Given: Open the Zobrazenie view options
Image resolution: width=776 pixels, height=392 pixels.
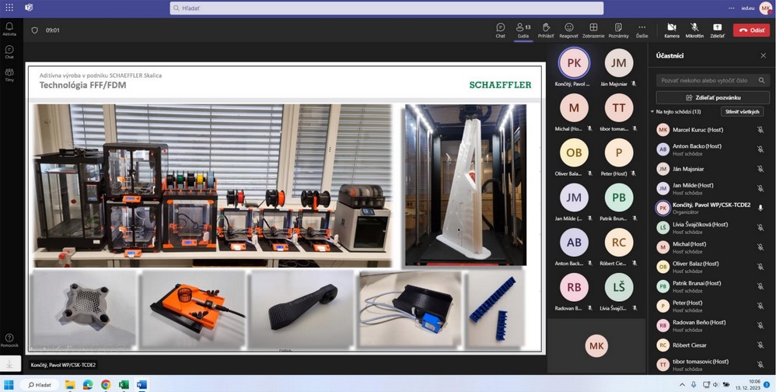Looking at the screenshot, I should tap(593, 30).
